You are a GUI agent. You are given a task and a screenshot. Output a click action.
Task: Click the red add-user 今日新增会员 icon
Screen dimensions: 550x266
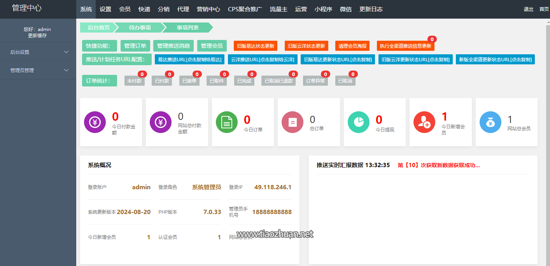424,122
